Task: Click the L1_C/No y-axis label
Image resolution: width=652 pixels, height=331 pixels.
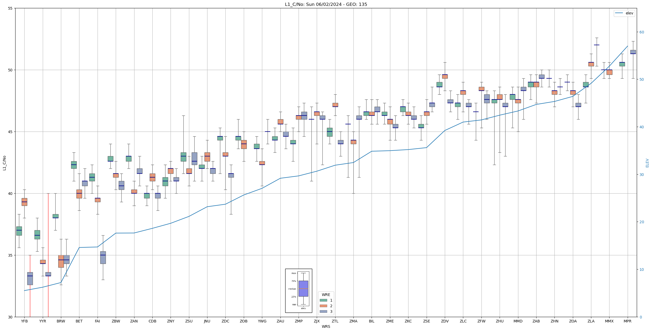Action: pyautogui.click(x=4, y=163)
